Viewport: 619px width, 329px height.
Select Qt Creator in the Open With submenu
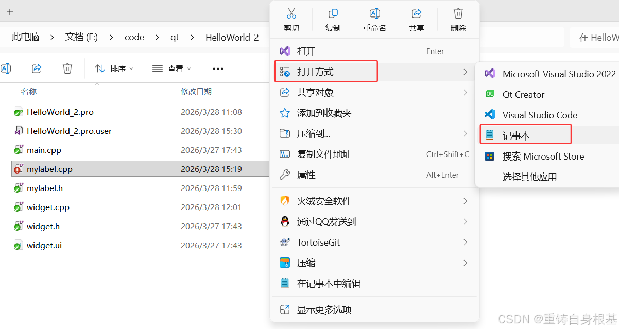(523, 94)
